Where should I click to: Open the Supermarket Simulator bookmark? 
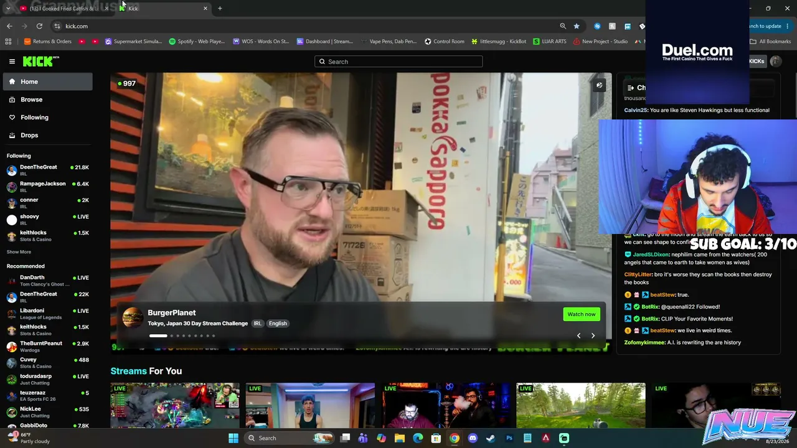(x=133, y=42)
